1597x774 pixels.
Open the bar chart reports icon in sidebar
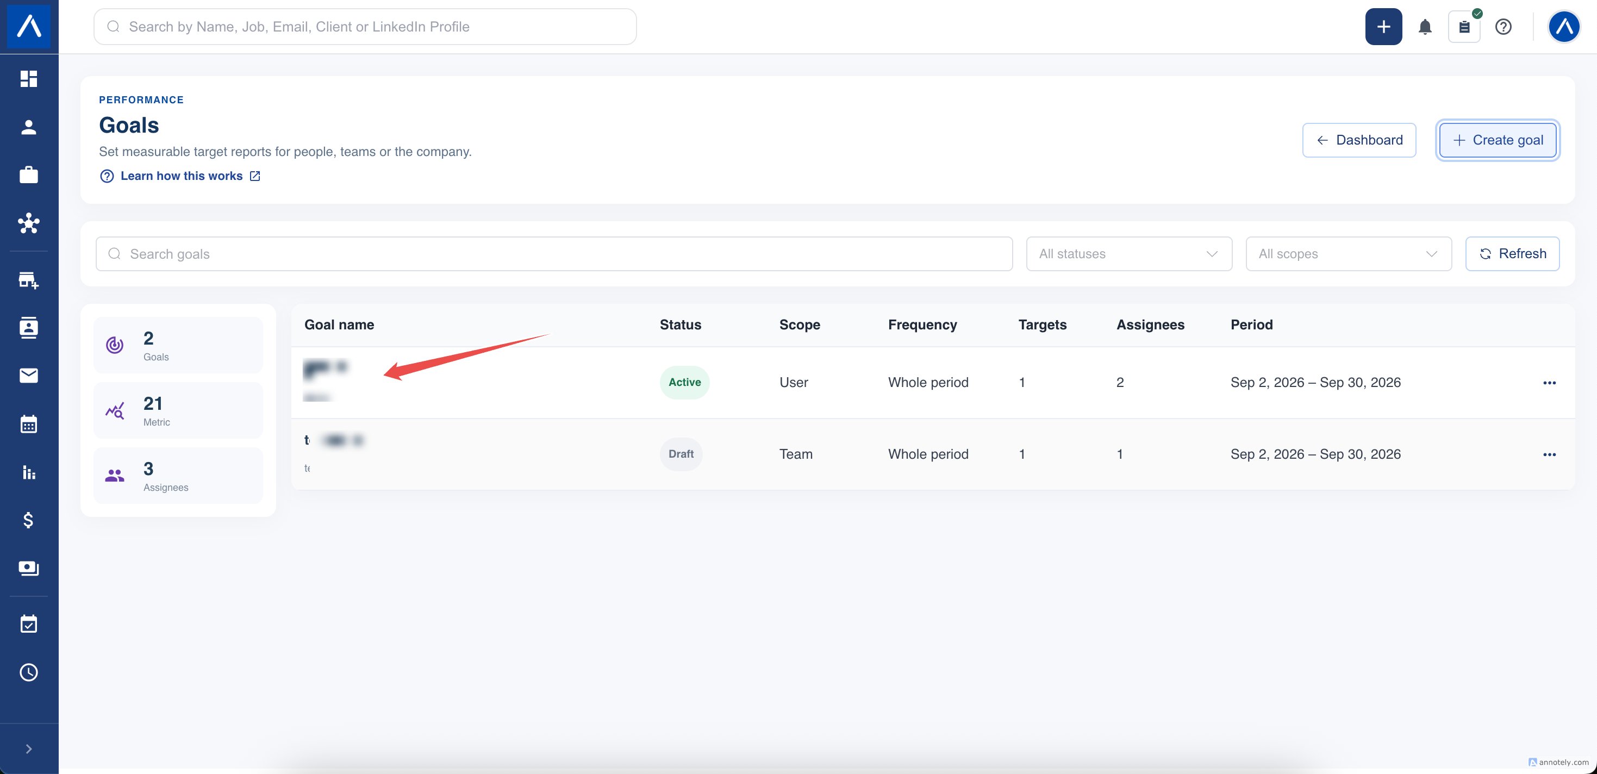28,472
